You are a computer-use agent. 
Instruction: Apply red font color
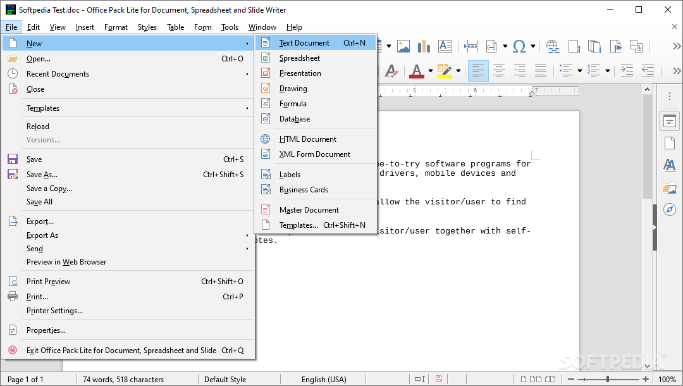click(416, 71)
